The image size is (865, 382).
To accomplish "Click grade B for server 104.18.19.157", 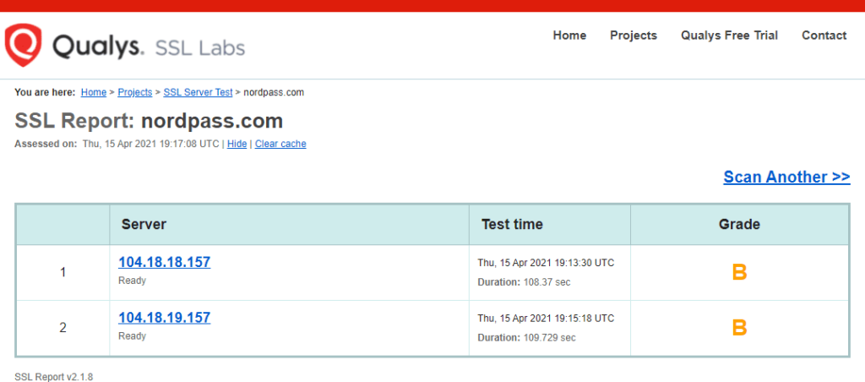I will [x=739, y=328].
